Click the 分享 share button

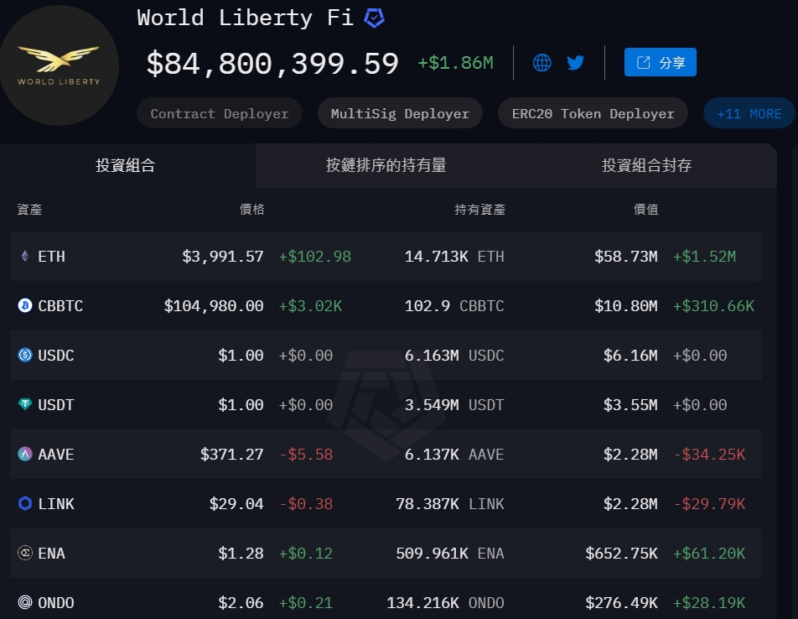coord(660,62)
